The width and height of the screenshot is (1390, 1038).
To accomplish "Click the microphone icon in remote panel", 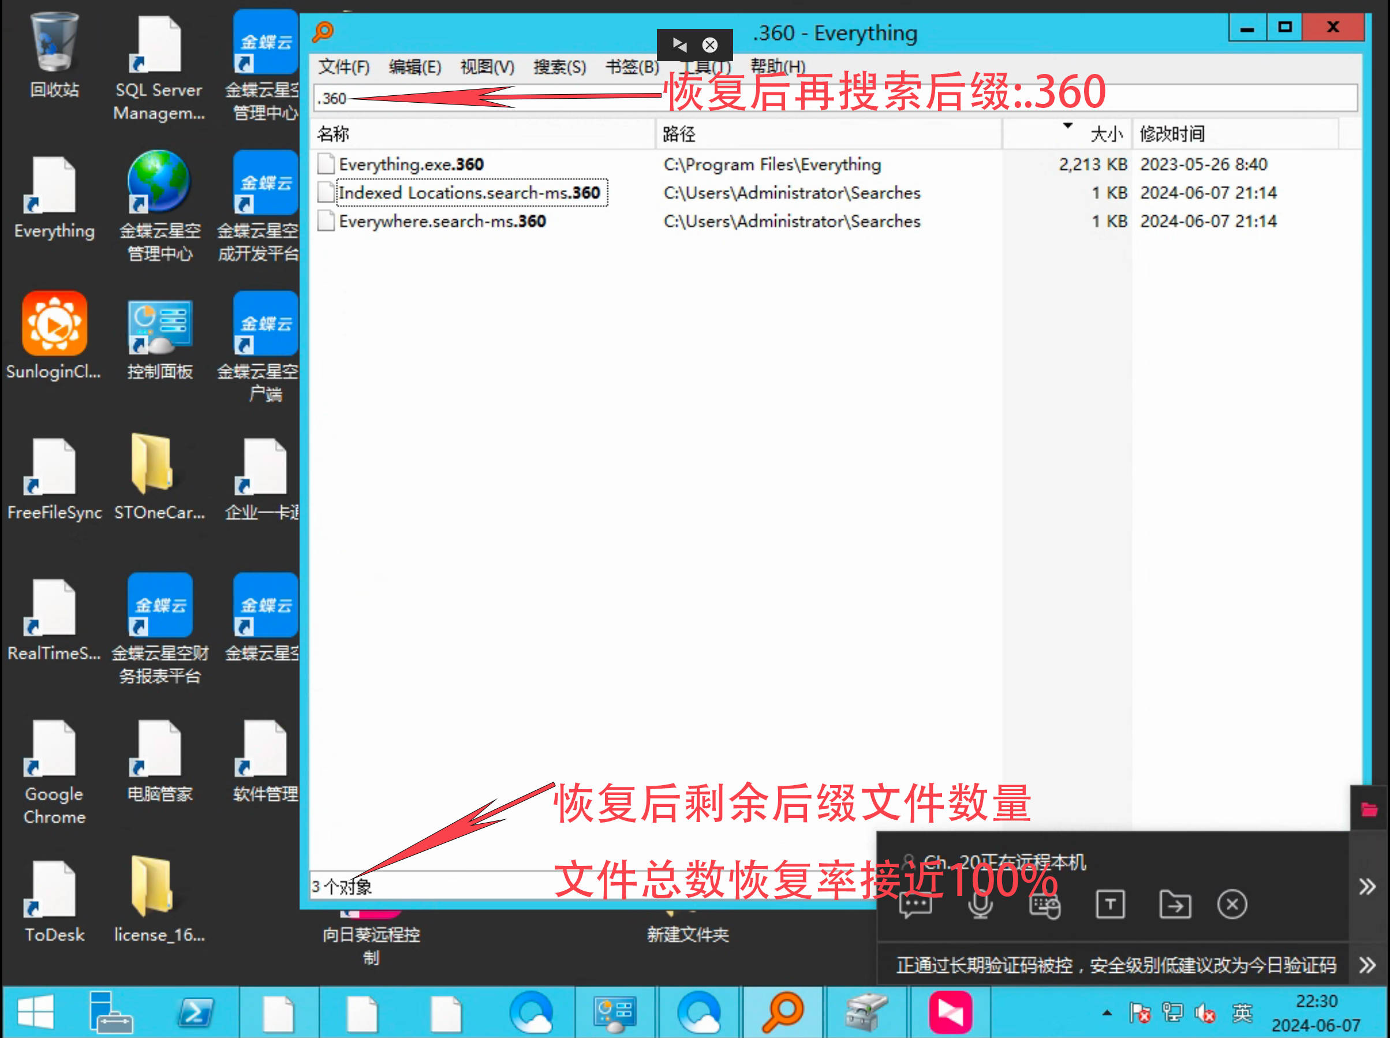I will (x=980, y=905).
